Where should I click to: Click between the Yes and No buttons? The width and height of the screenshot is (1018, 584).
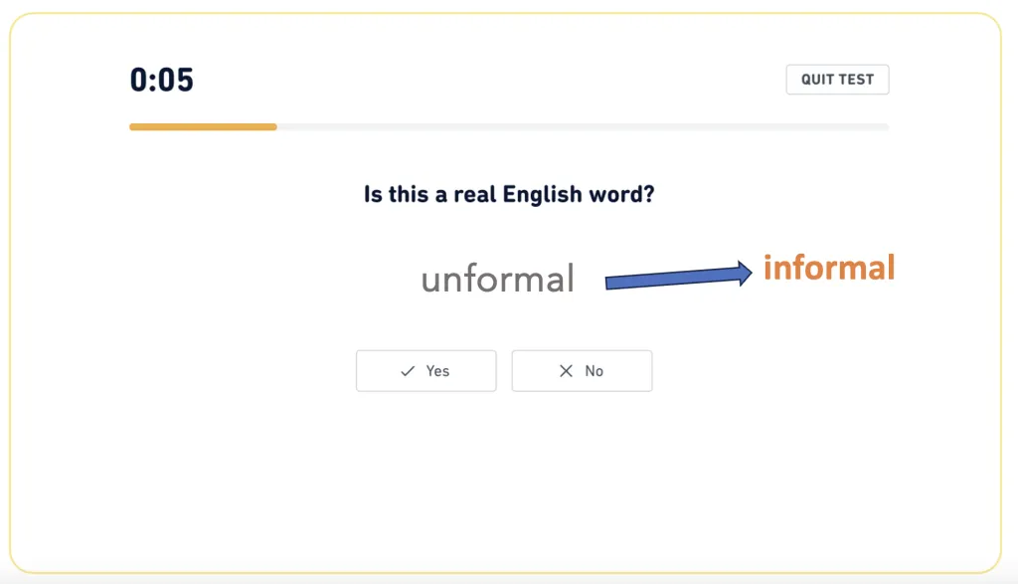(504, 370)
